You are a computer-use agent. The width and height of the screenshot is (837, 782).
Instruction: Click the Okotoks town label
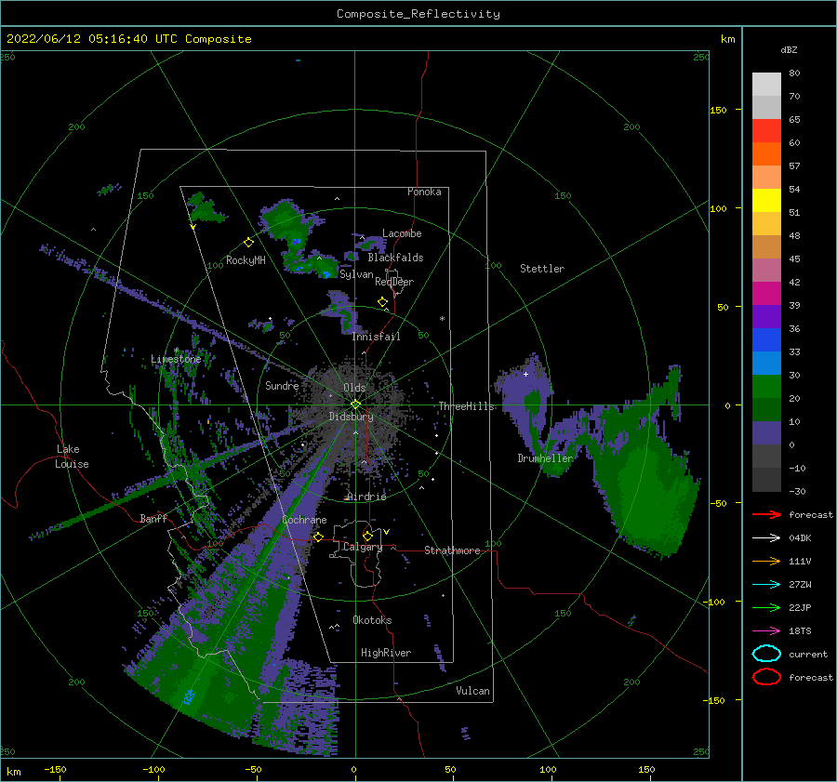[x=372, y=620]
